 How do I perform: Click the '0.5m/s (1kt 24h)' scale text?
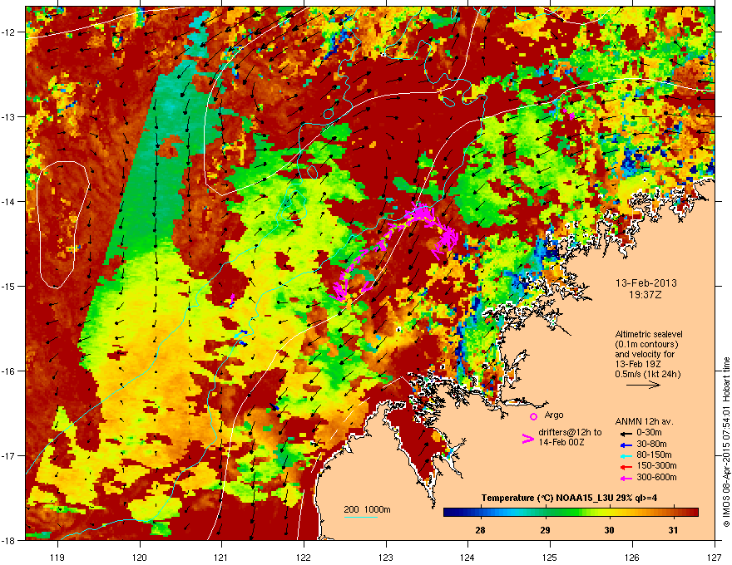[647, 374]
